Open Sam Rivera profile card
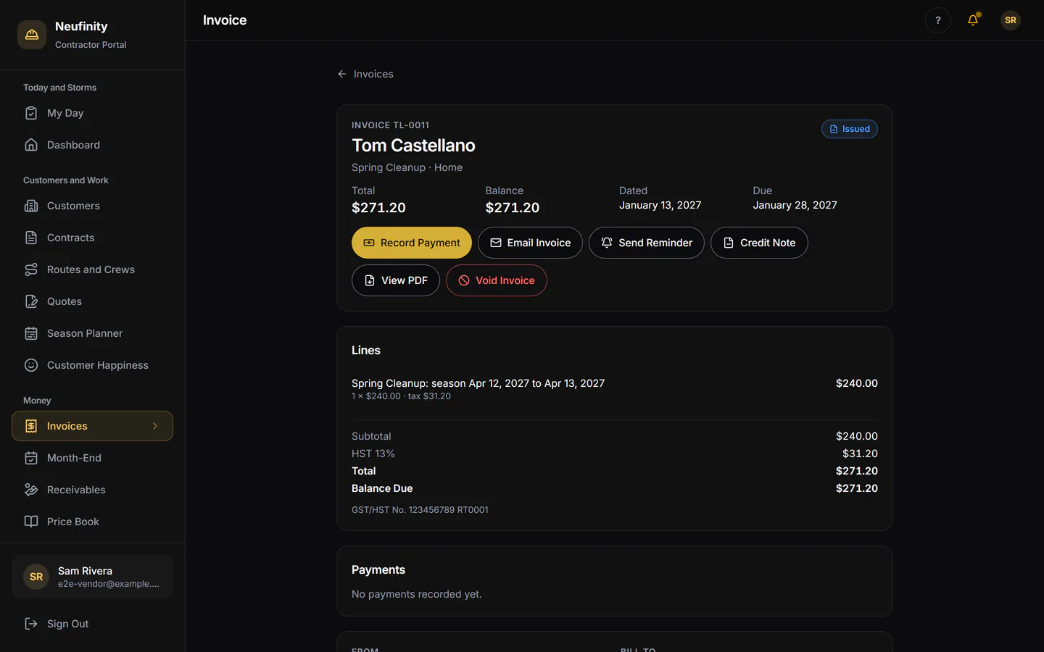 pyautogui.click(x=92, y=577)
